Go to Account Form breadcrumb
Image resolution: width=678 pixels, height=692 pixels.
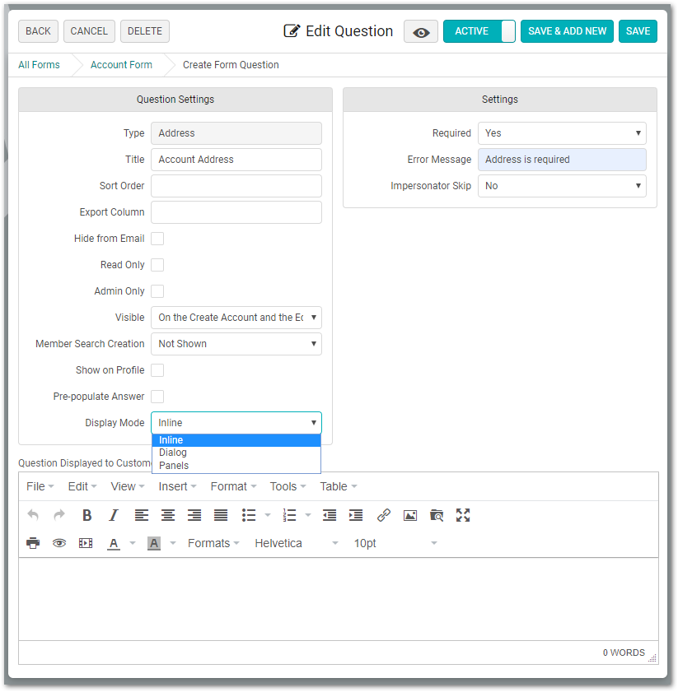pyautogui.click(x=121, y=65)
